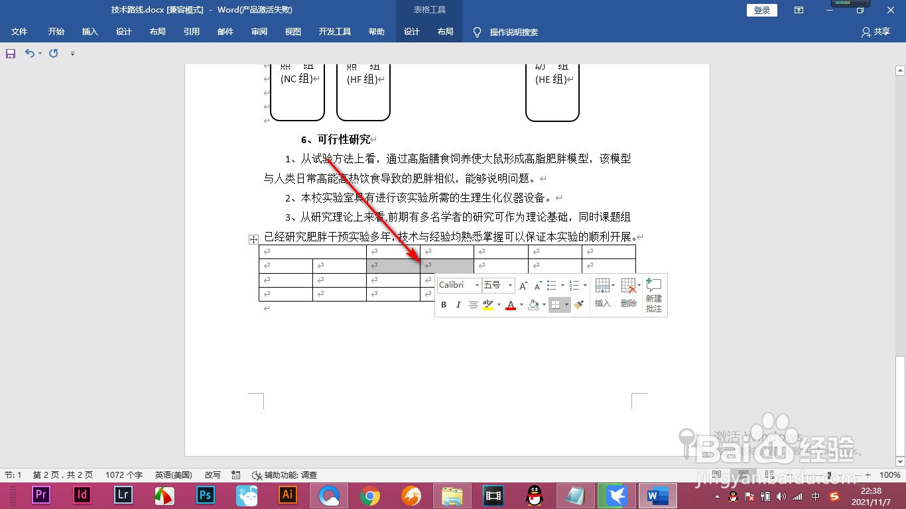Click the 100% zoom level

889,475
